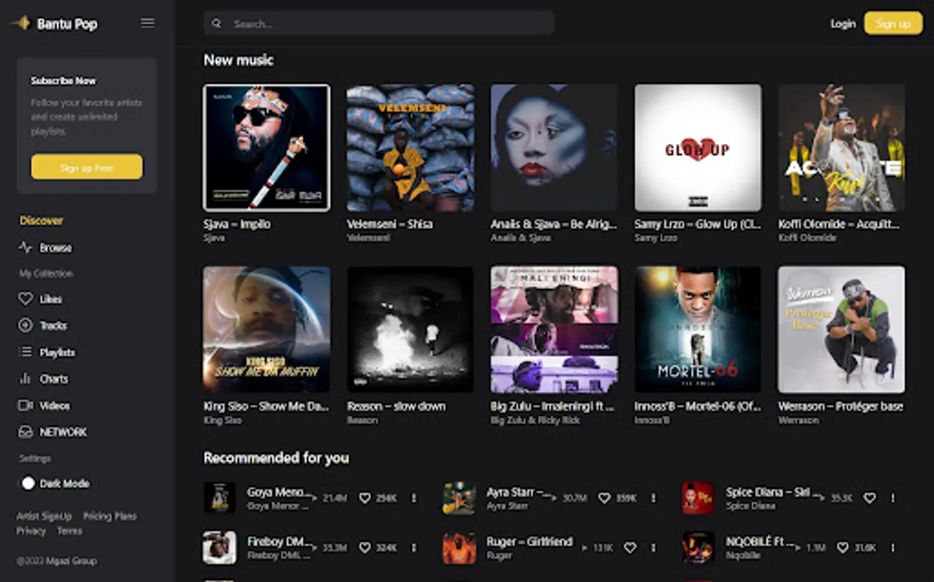Play Ruger – Girlfriend track
This screenshot has width=934, height=582.
584,548
